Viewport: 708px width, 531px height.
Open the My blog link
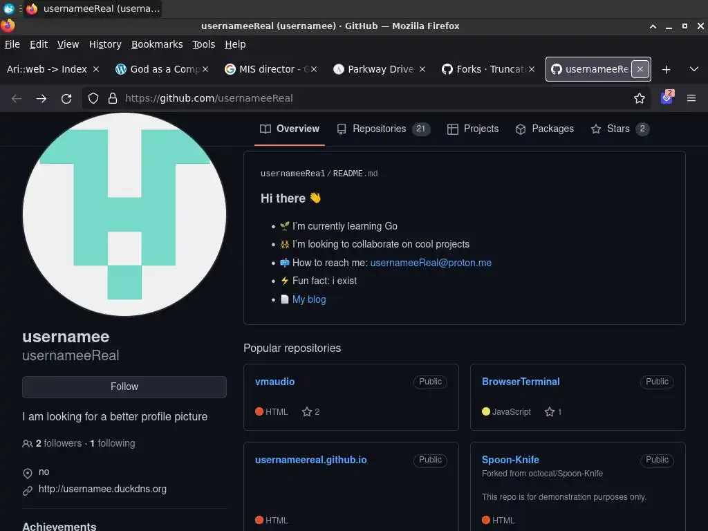point(309,299)
